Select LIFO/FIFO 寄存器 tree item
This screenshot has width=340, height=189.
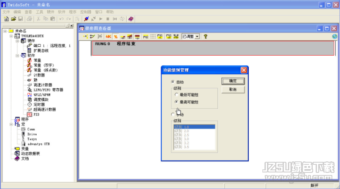48,90
